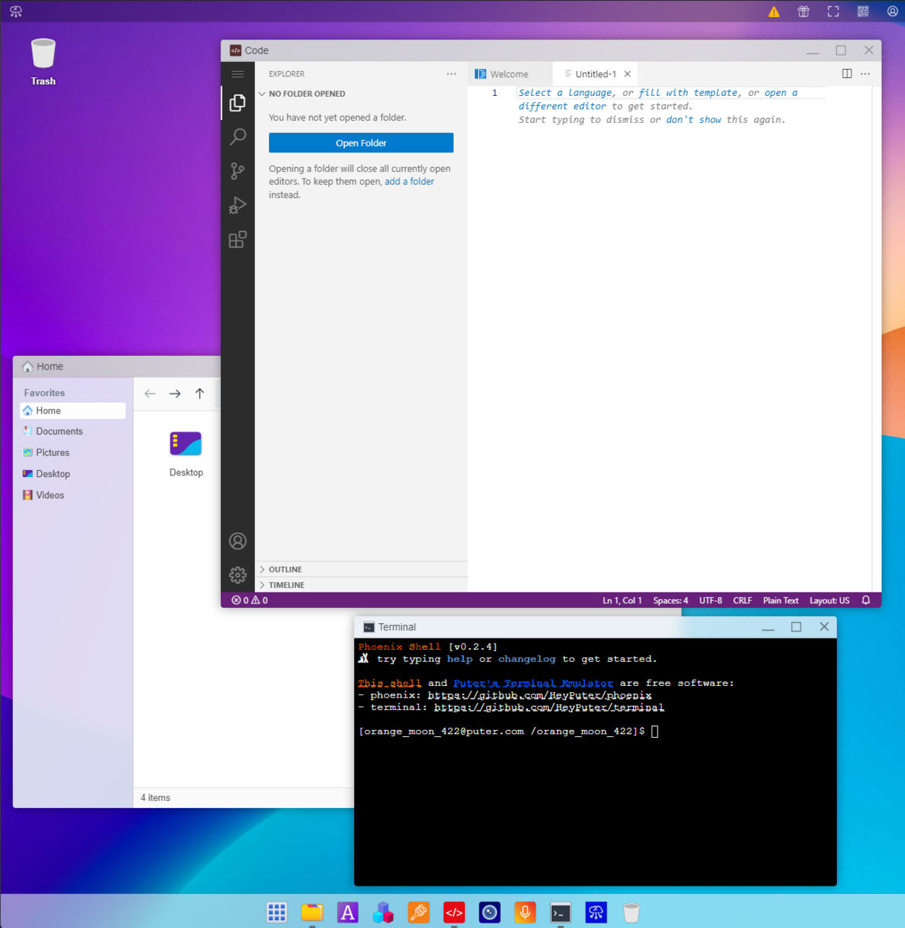The height and width of the screenshot is (928, 905).
Task: Switch to the Welcome tab
Action: point(507,73)
